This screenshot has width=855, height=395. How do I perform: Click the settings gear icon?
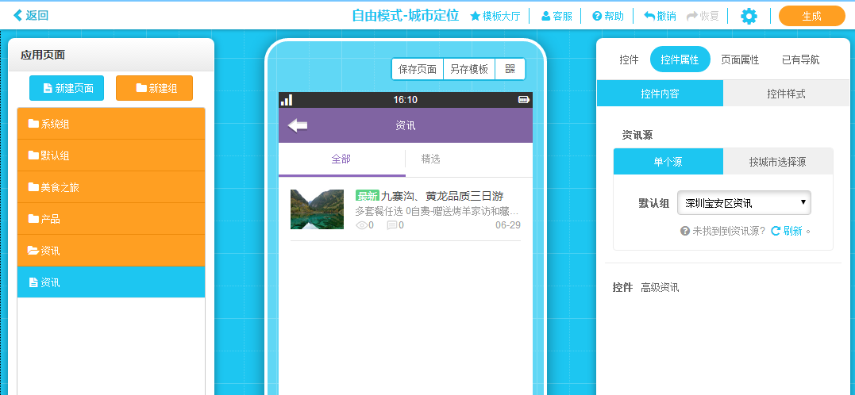click(x=749, y=16)
